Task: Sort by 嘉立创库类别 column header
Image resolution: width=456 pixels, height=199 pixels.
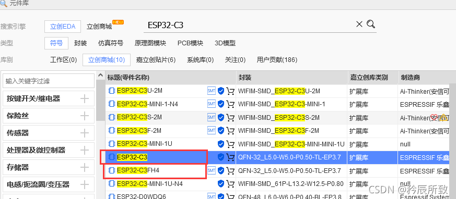Action: tap(373, 78)
